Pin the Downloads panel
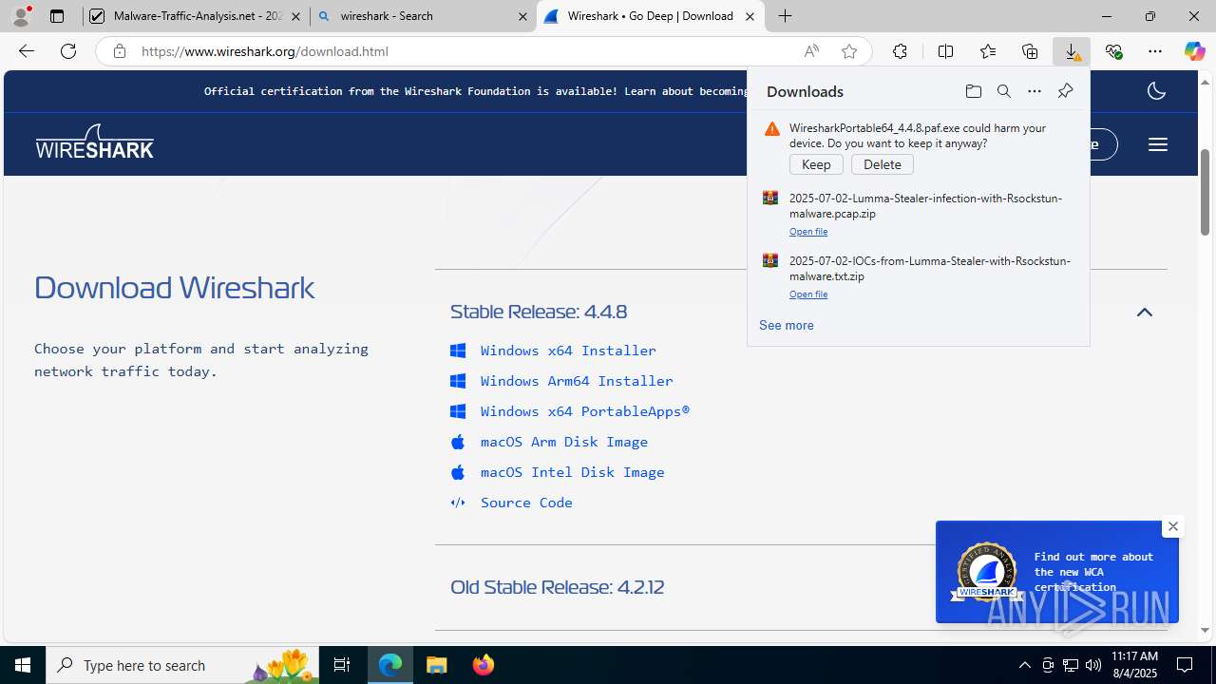The height and width of the screenshot is (684, 1216). point(1065,91)
